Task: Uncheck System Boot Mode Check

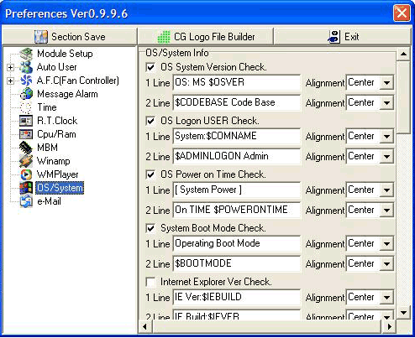Action: [150, 228]
